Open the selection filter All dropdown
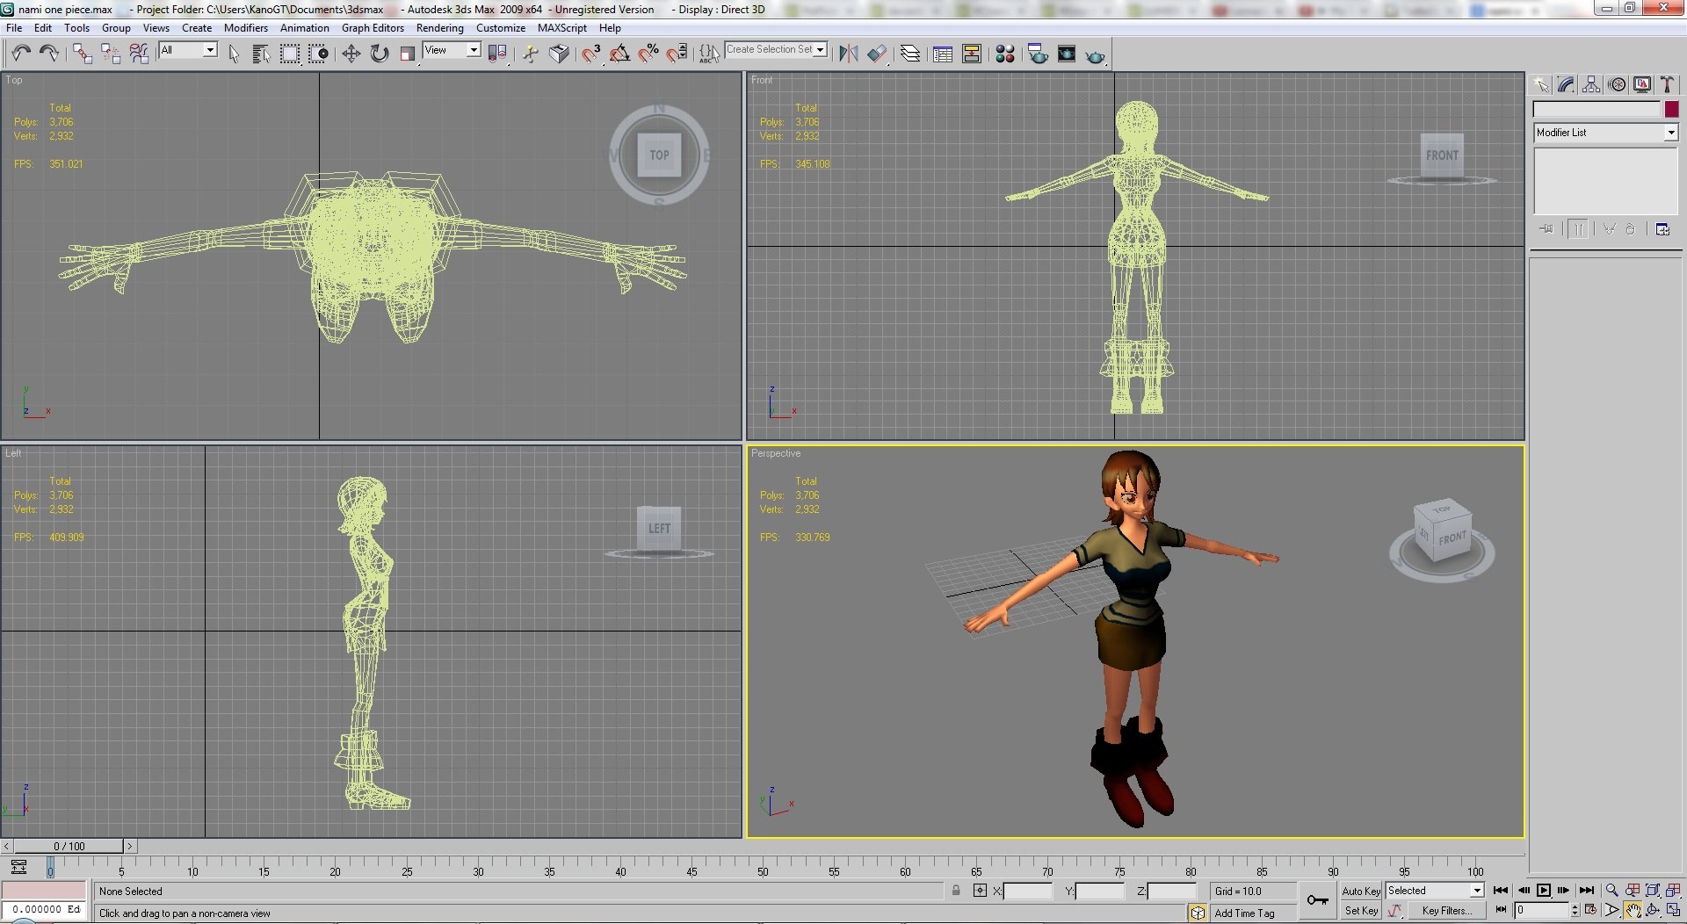 [x=188, y=50]
